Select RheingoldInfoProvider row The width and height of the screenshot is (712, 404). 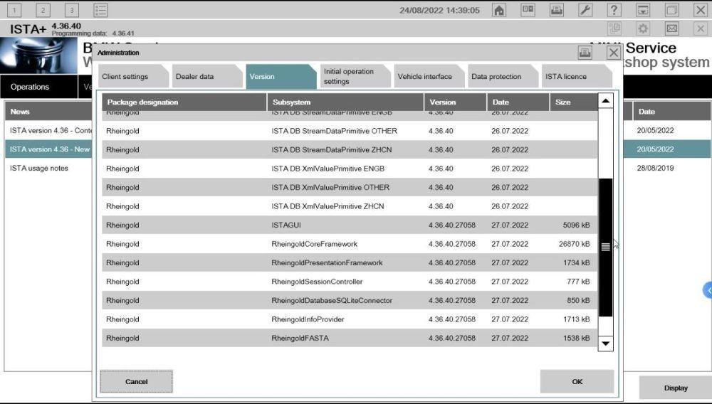pyautogui.click(x=349, y=319)
